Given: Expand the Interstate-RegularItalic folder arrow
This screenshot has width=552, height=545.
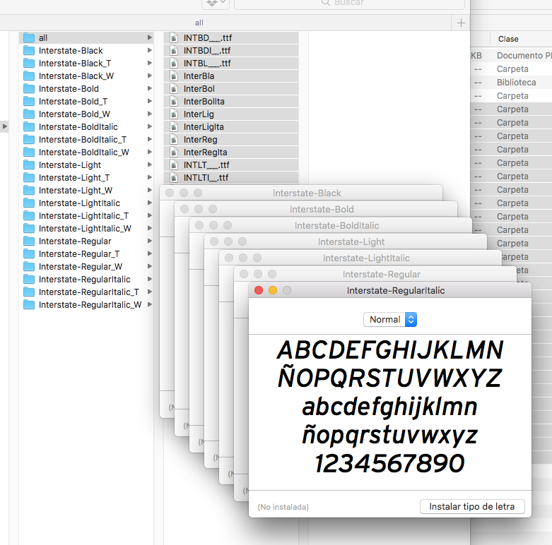Looking at the screenshot, I should point(150,279).
